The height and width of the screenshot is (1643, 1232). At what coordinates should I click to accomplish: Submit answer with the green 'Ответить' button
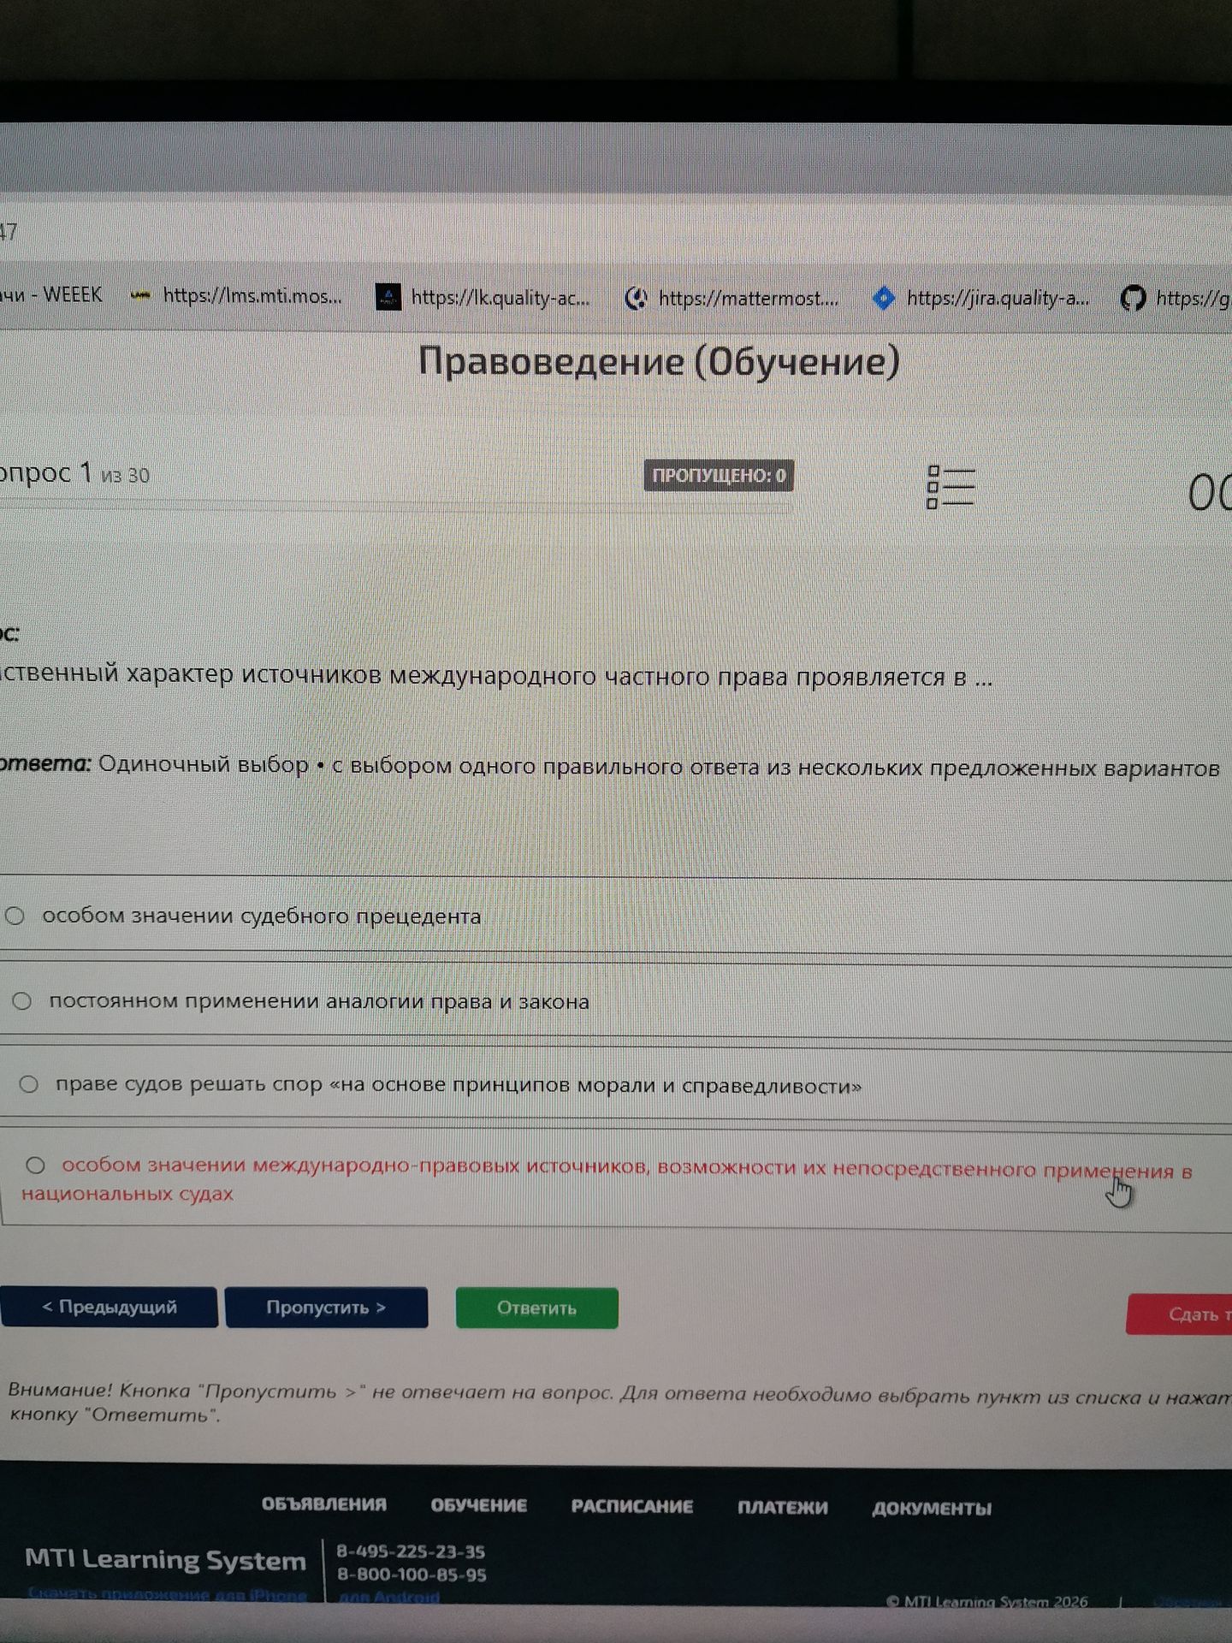point(536,1308)
